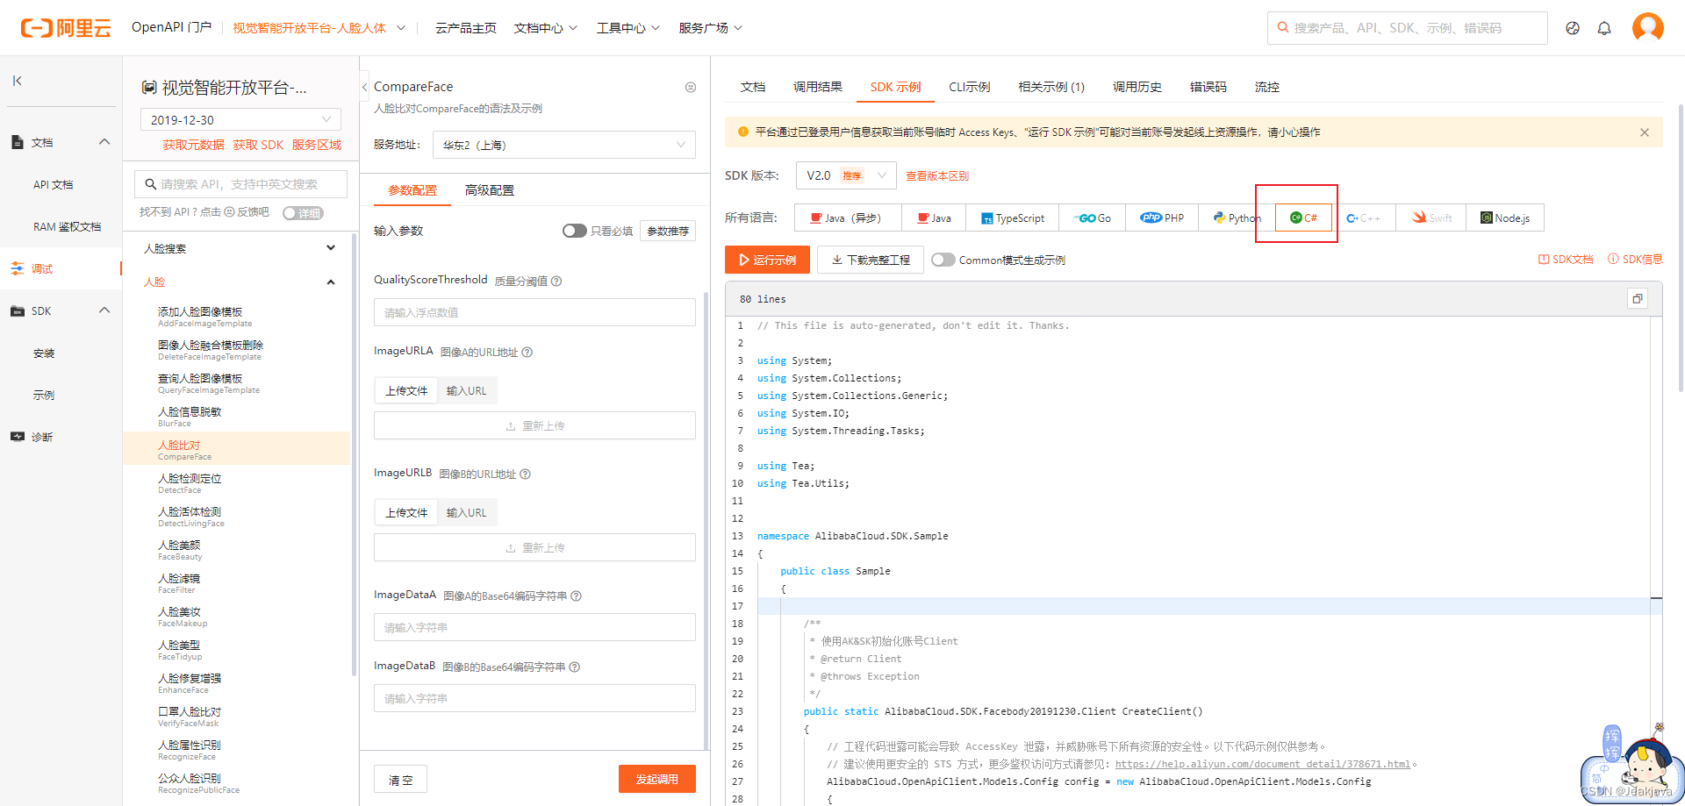Click the 参数推荐 button

point(668,231)
